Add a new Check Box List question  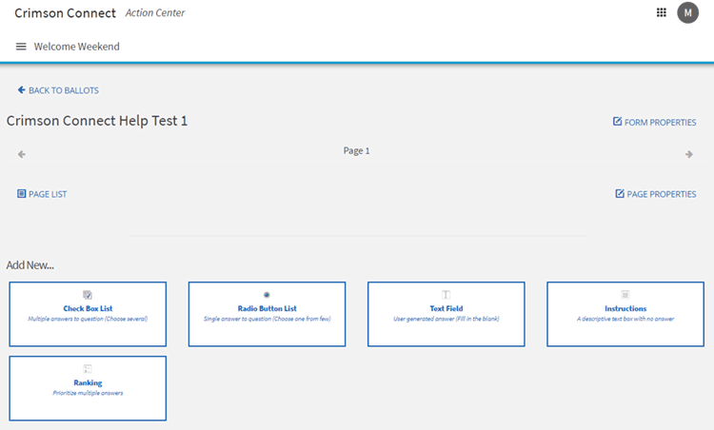coord(88,314)
